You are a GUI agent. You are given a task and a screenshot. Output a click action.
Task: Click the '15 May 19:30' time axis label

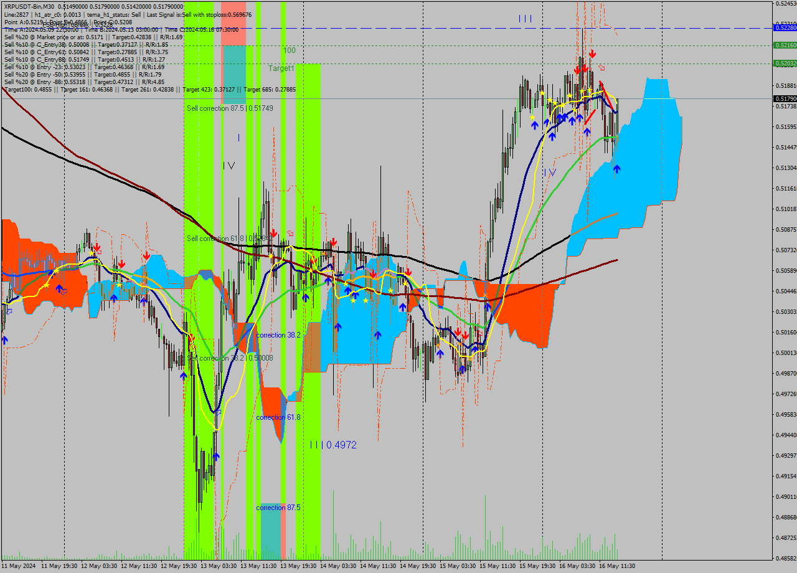coord(537,566)
